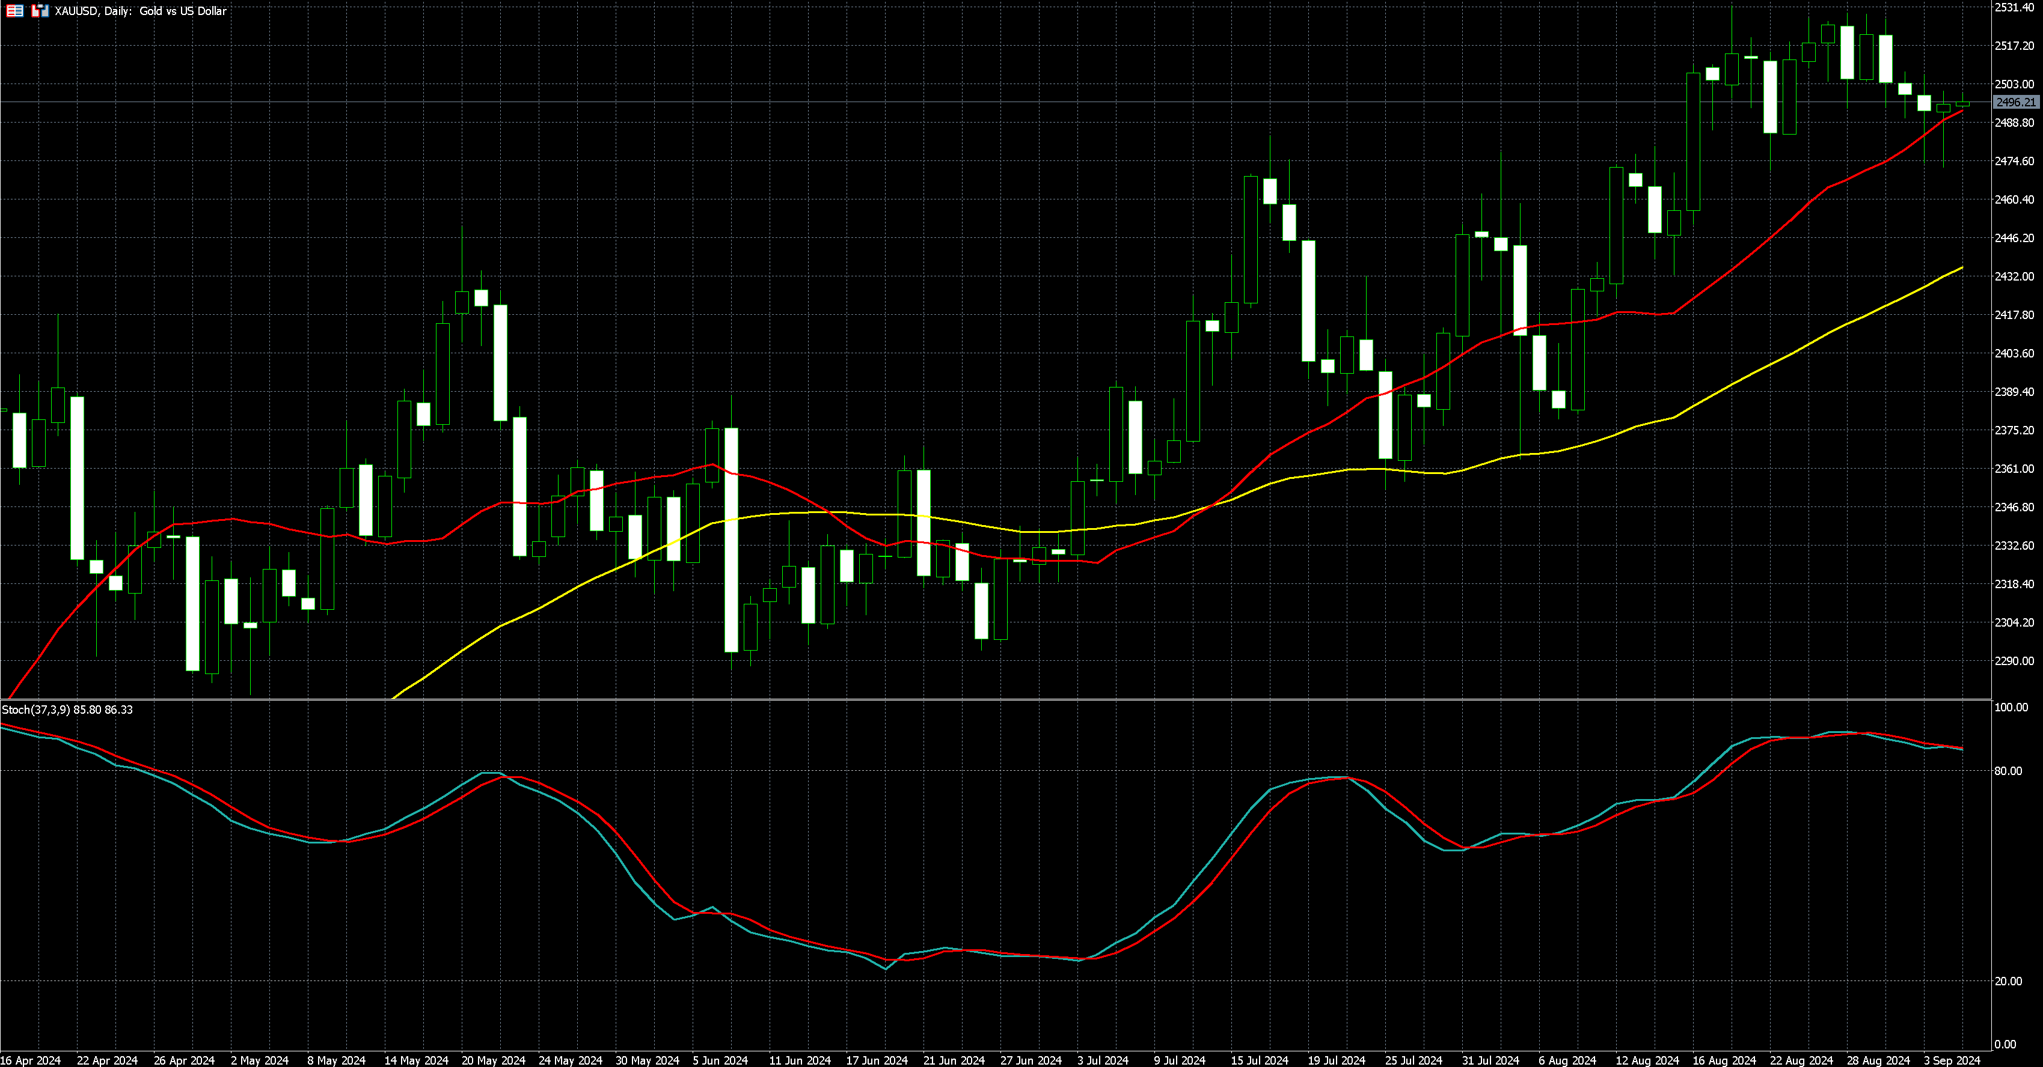Click the 2290.00 price scale label
This screenshot has width=2043, height=1067.
pyautogui.click(x=2014, y=660)
